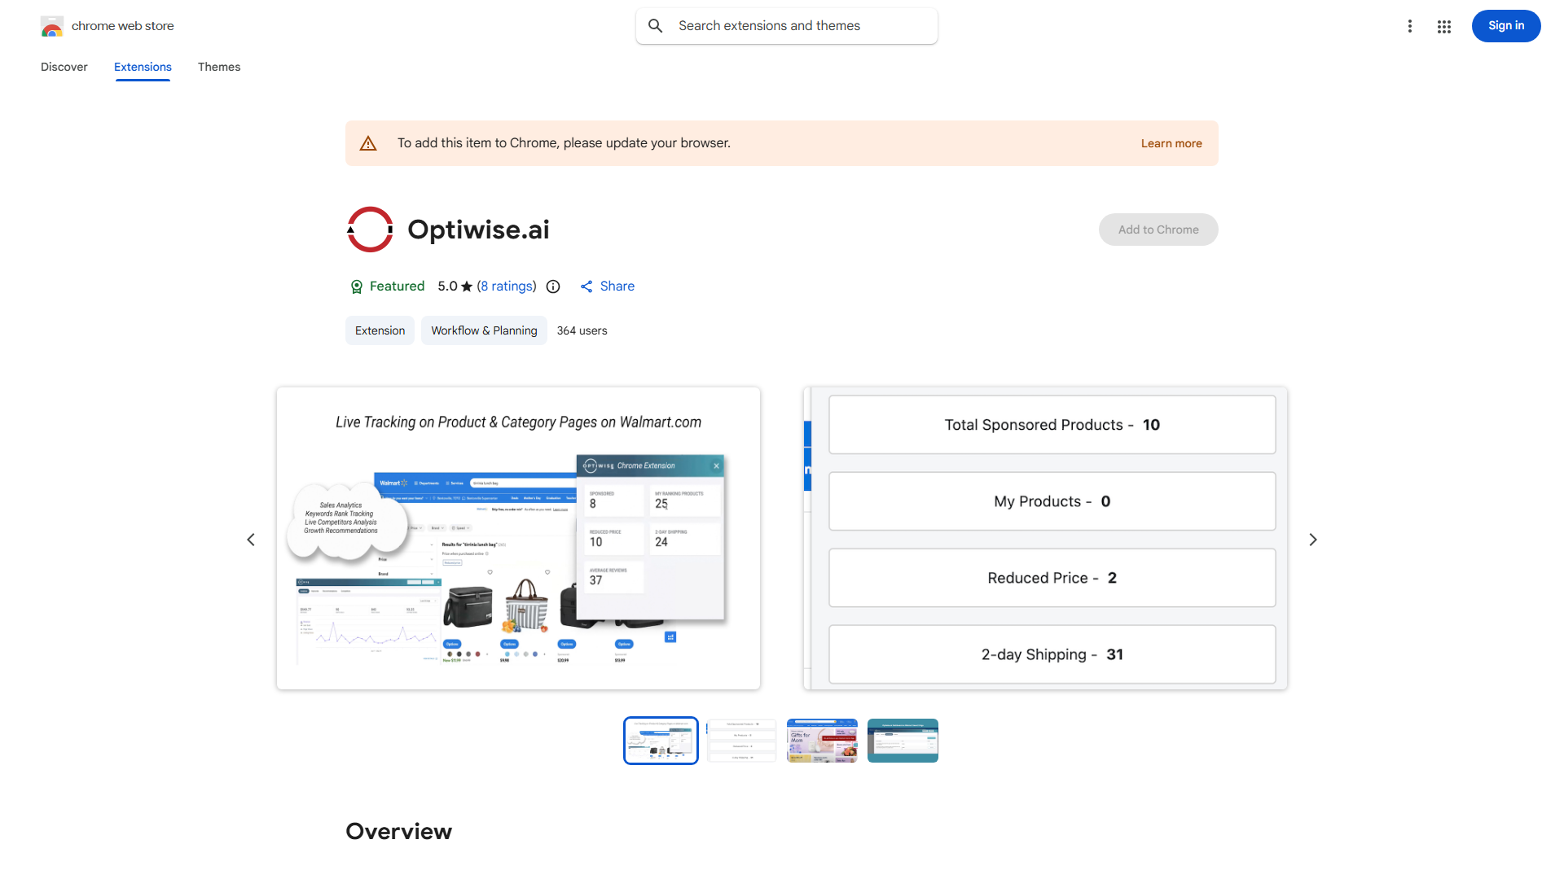Go back with left carousel chevron

[x=251, y=539]
